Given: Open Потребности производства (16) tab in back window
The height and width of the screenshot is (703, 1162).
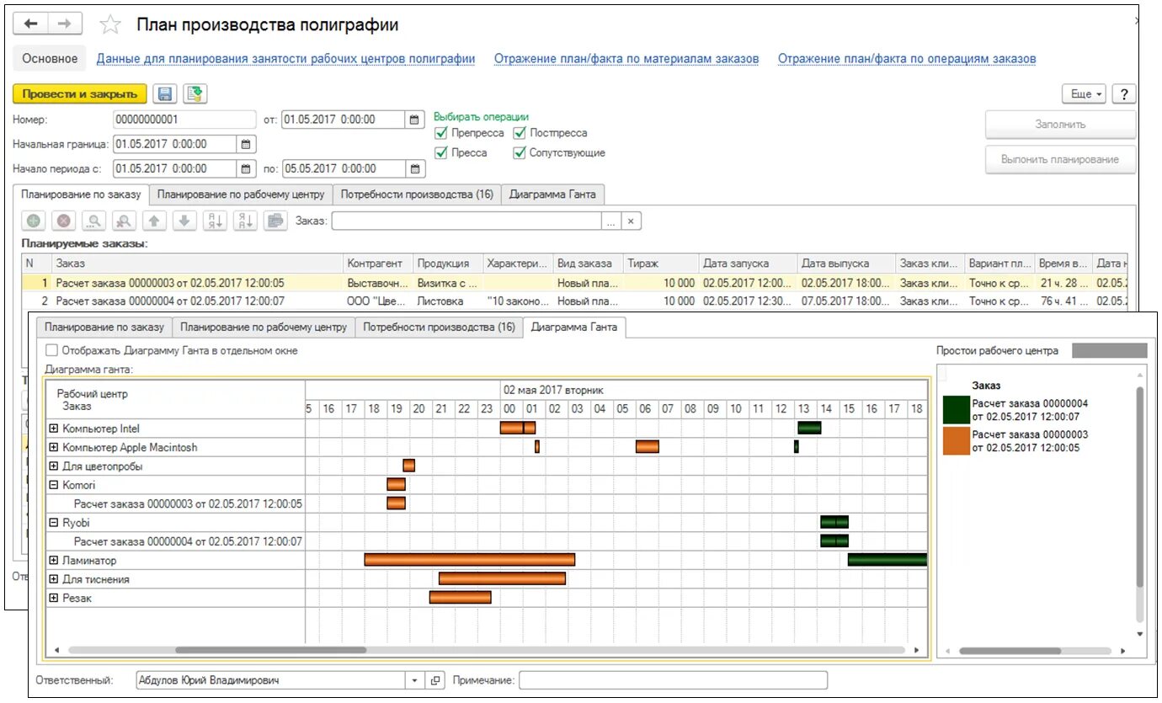Looking at the screenshot, I should point(417,194).
